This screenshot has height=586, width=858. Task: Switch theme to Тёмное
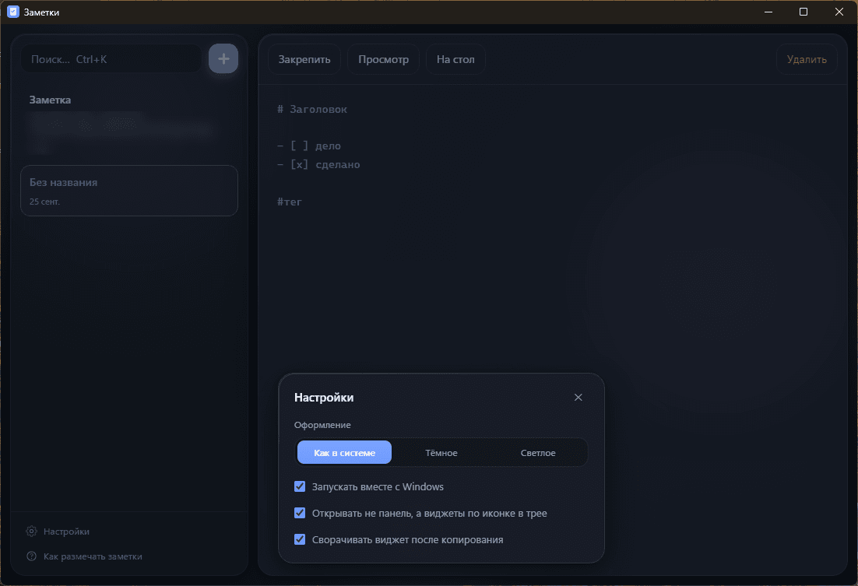tap(441, 452)
